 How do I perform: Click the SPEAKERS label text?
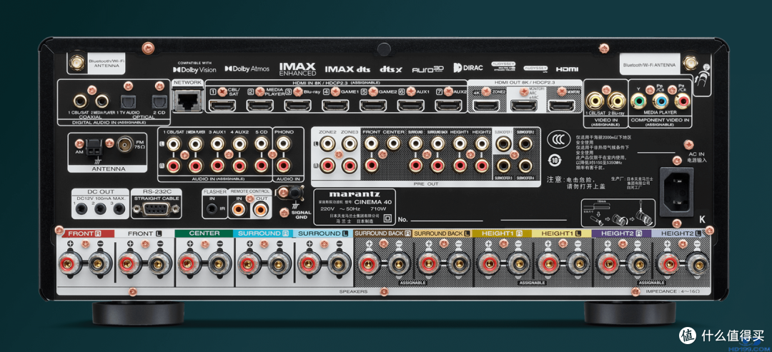(x=353, y=291)
